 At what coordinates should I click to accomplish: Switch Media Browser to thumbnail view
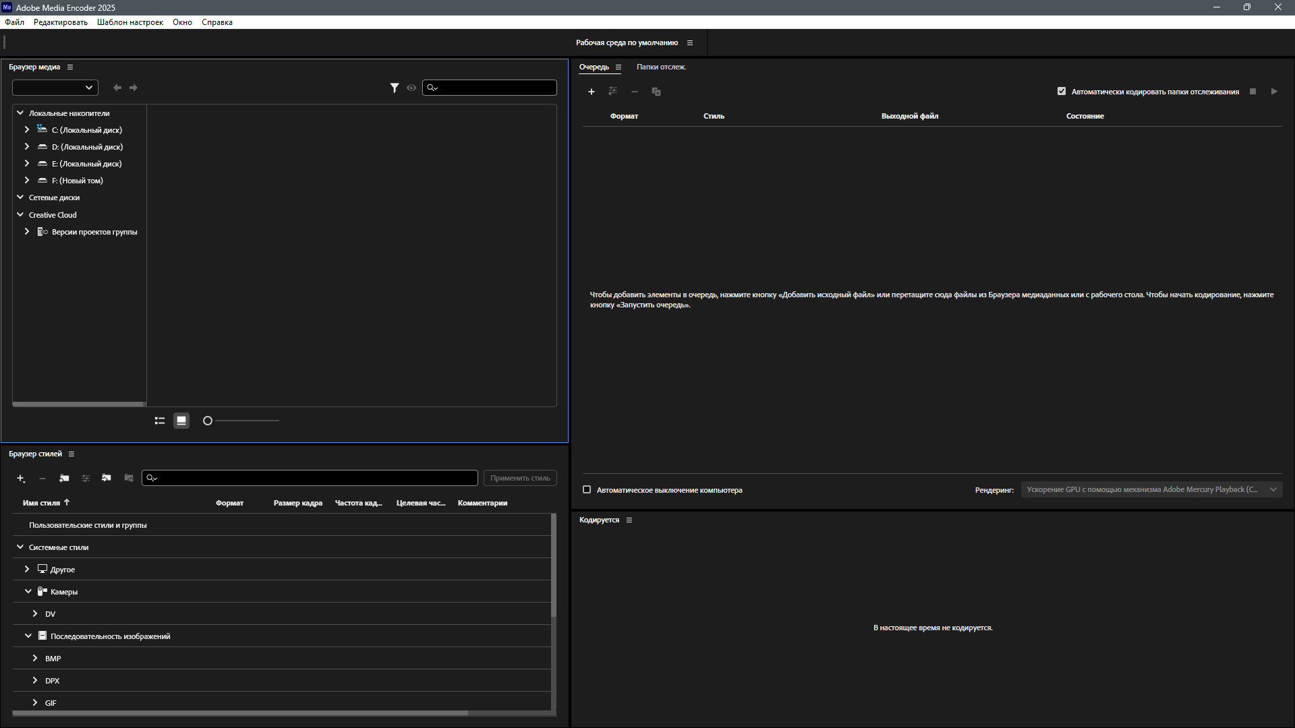click(x=181, y=421)
